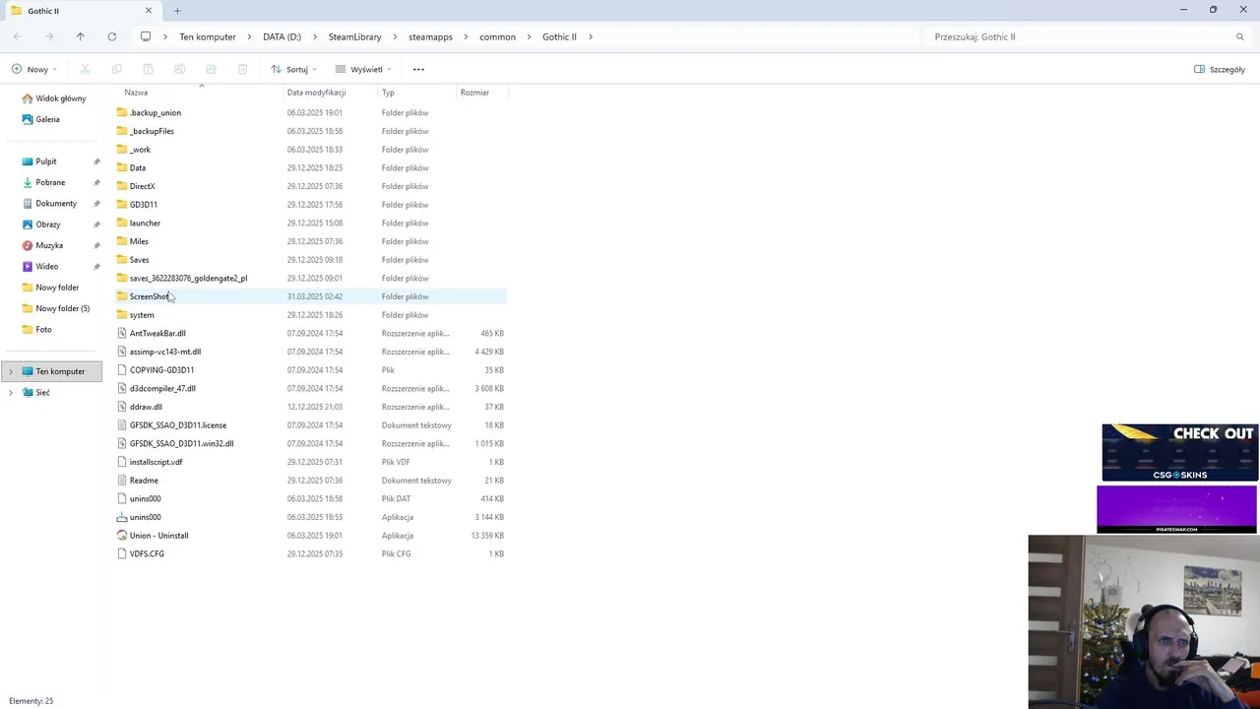Refresh the Gothic II folder view
The width and height of the screenshot is (1260, 709).
[112, 36]
